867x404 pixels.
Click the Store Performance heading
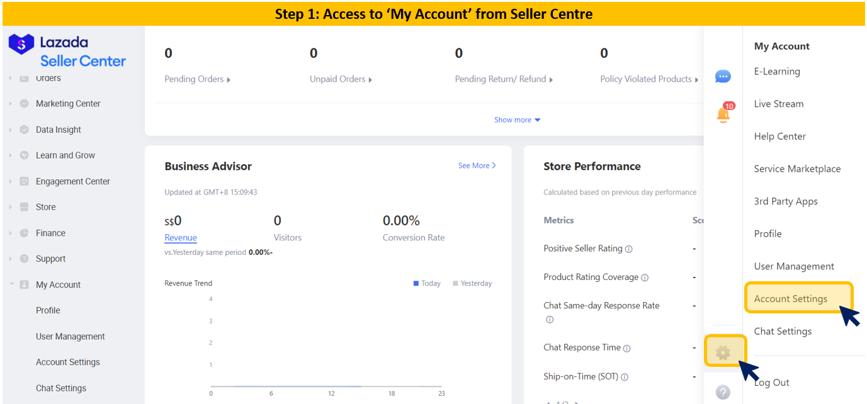point(592,166)
